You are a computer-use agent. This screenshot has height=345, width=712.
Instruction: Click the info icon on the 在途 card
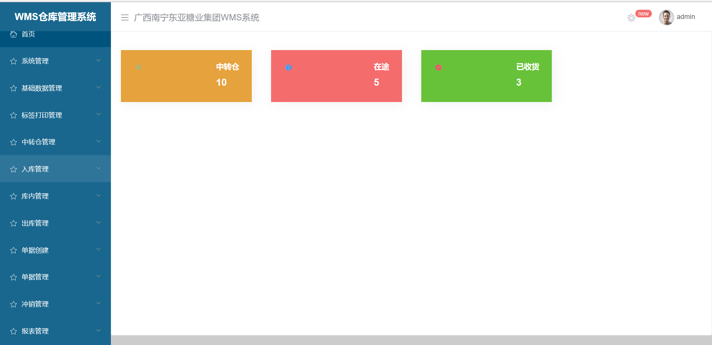coord(289,68)
